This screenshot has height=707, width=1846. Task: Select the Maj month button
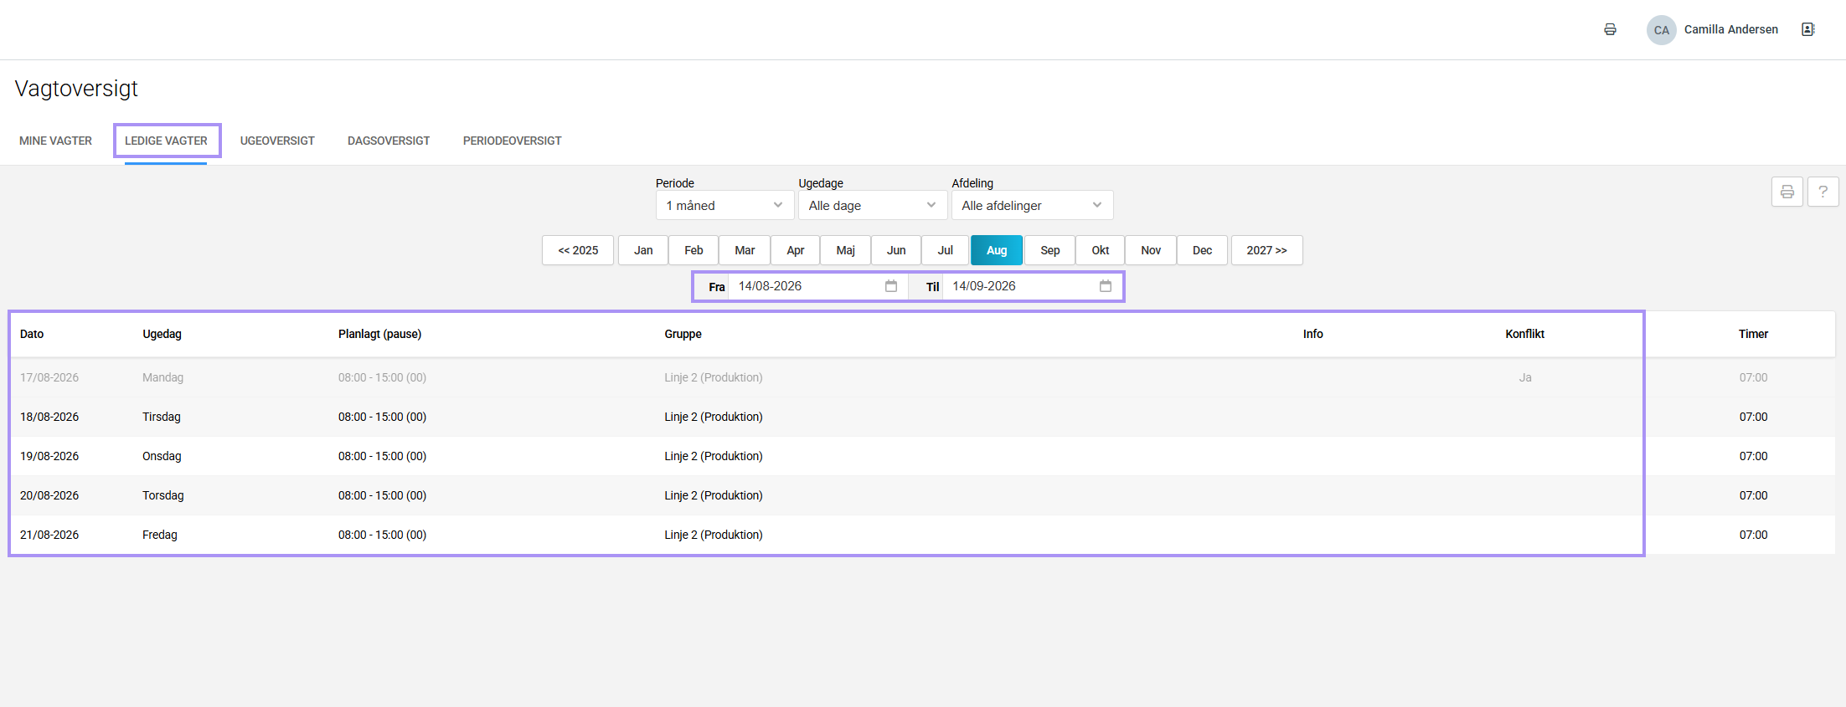(x=846, y=250)
